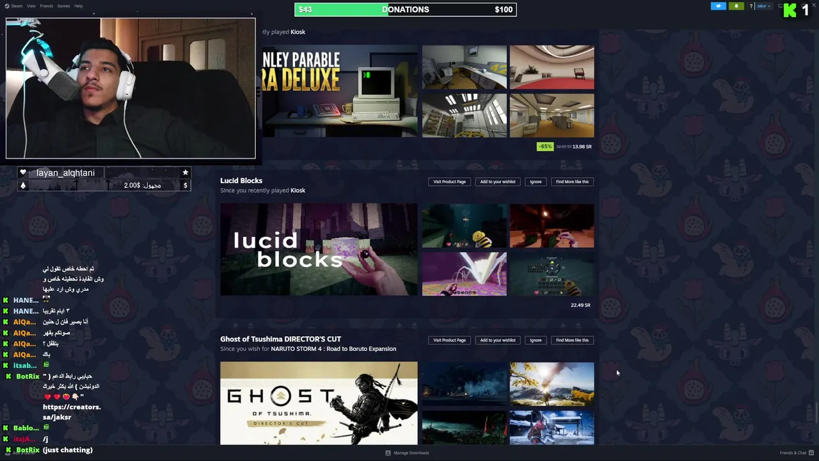The image size is (819, 461).
Task: Open NARUTO STORM 4 Road to Boruto link
Action: pyautogui.click(x=333, y=349)
